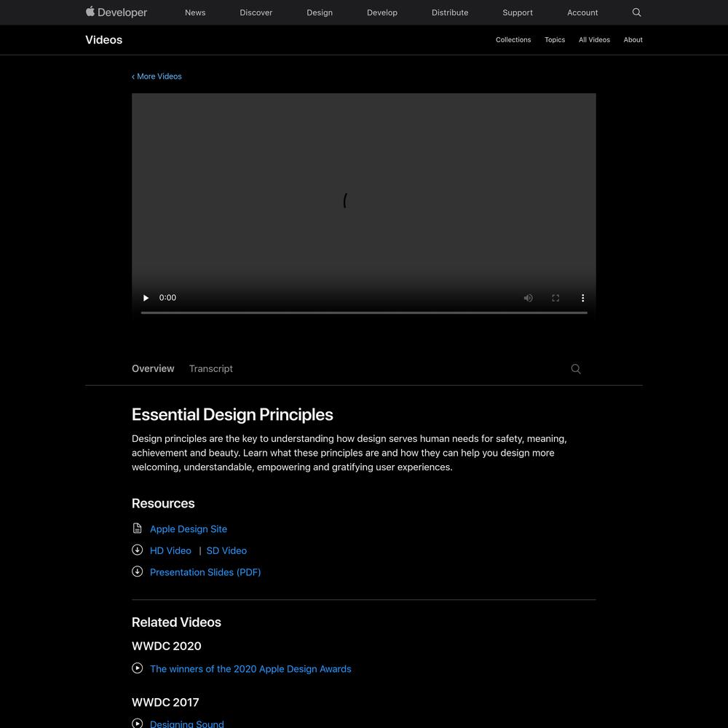
Task: Click the WWDC 2020 heading
Action: 166,646
